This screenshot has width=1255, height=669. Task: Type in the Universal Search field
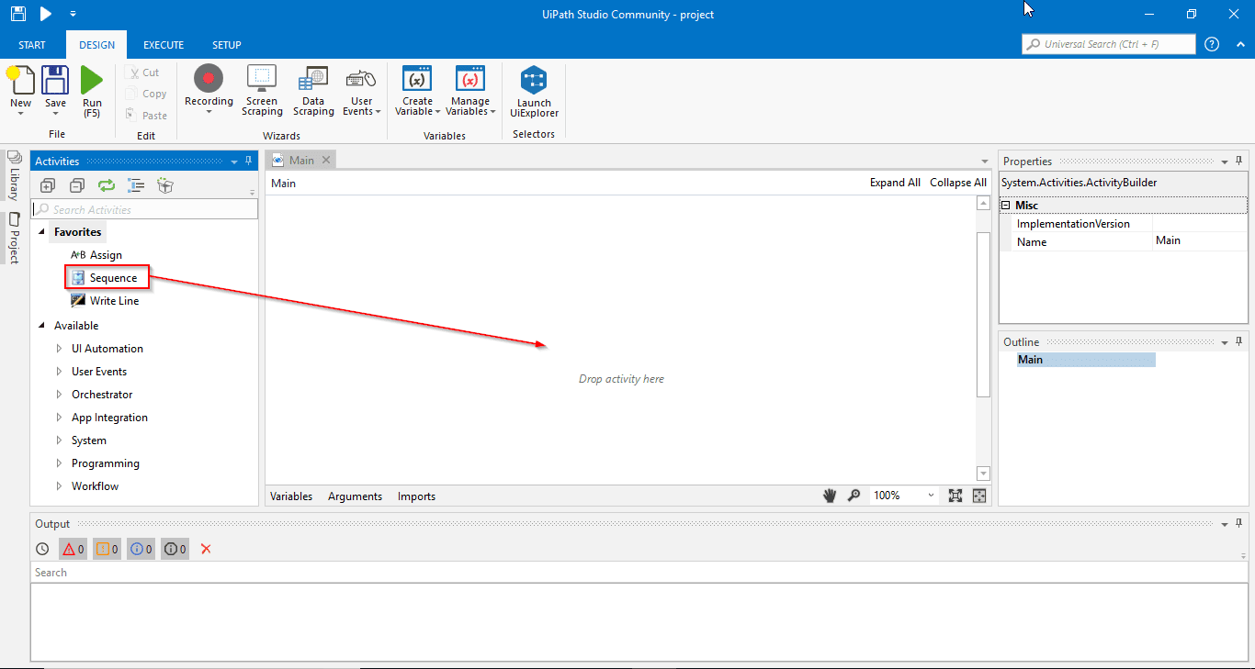tap(1108, 43)
